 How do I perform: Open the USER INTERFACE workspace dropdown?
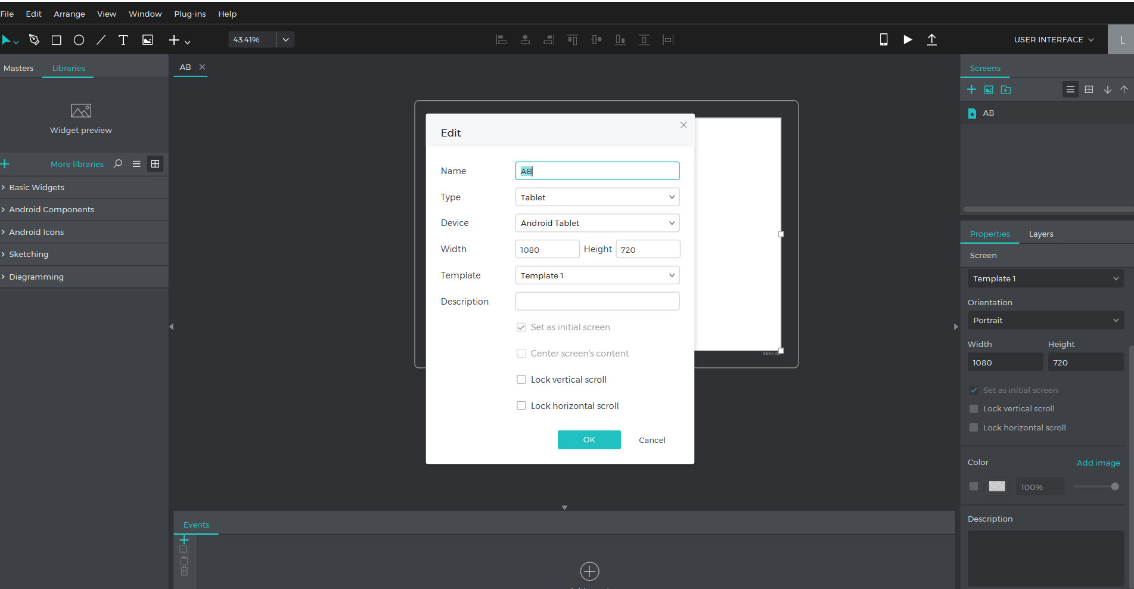[x=1054, y=39]
